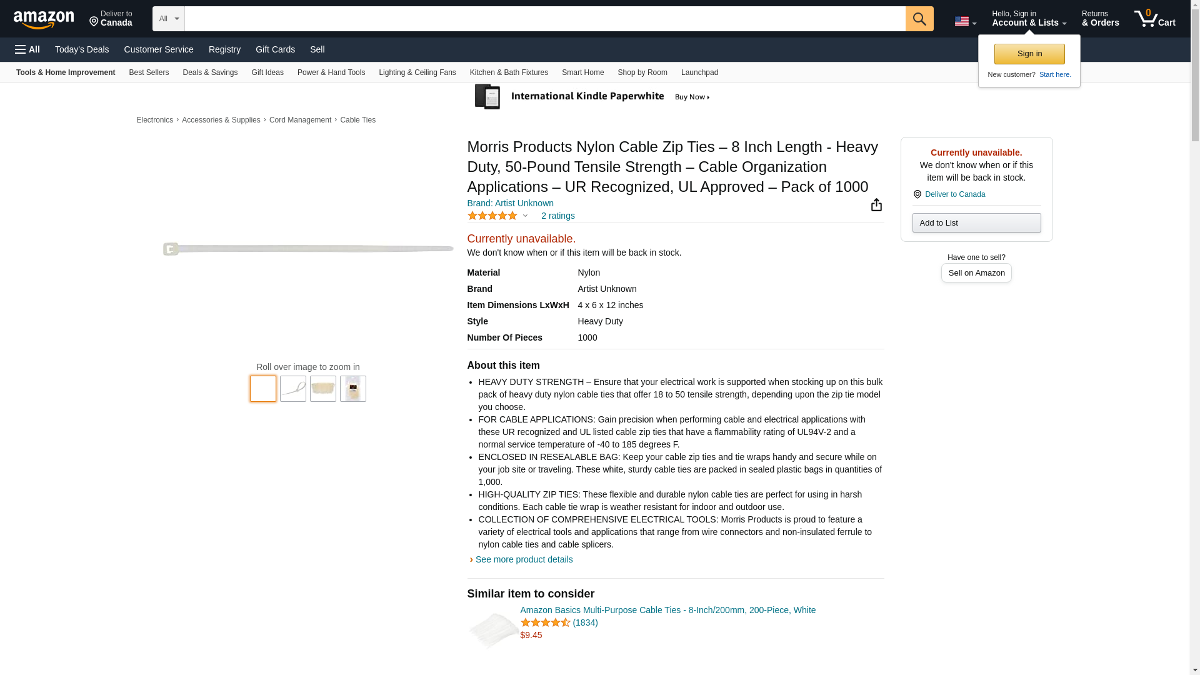Click the Amazon logo
Viewport: 1200px width, 675px height.
pyautogui.click(x=44, y=19)
